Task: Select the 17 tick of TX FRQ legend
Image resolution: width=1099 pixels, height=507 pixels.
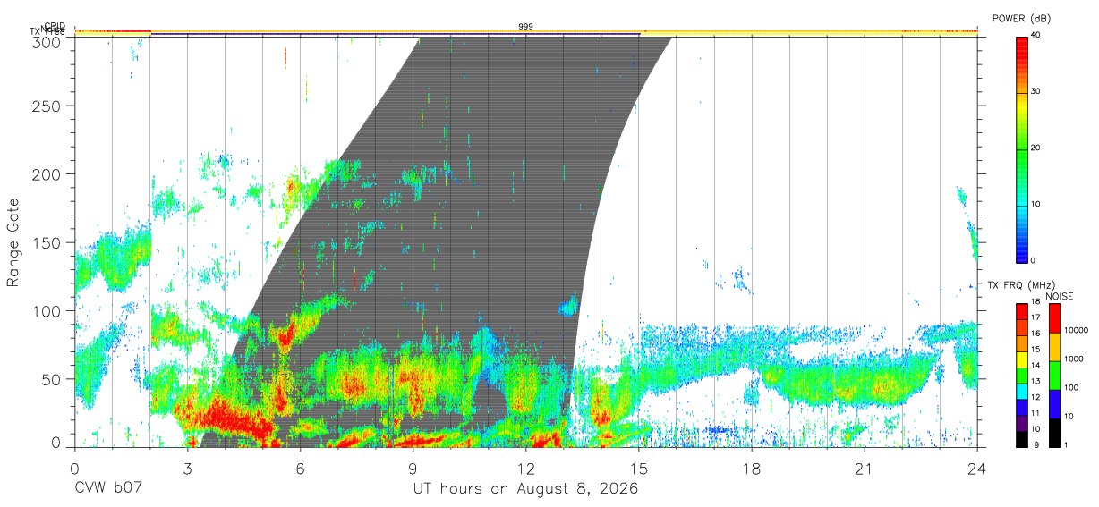Action: click(1036, 317)
